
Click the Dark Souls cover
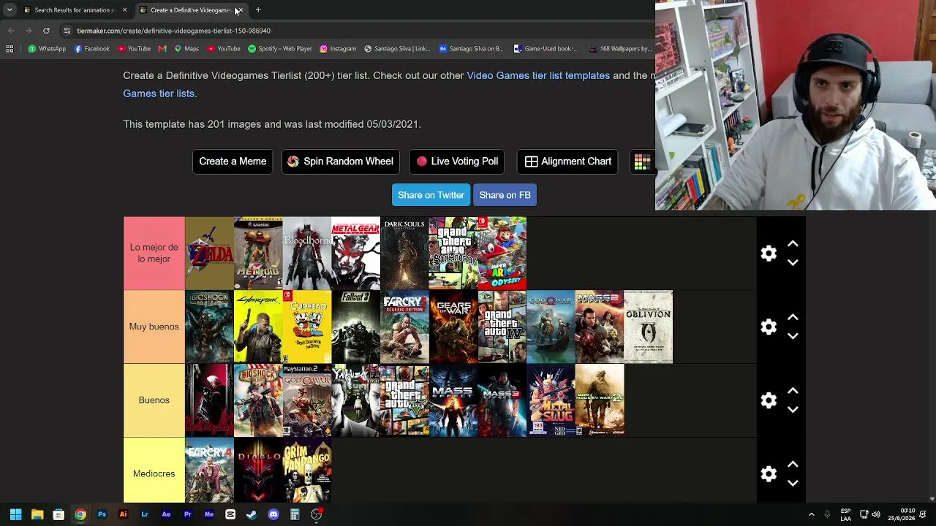[x=404, y=254]
